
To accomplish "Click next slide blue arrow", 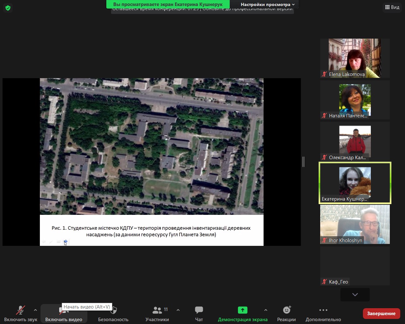I will point(66,242).
